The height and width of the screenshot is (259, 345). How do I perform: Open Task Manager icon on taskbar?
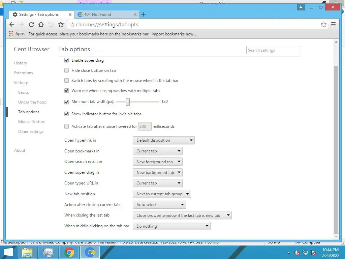48,252
